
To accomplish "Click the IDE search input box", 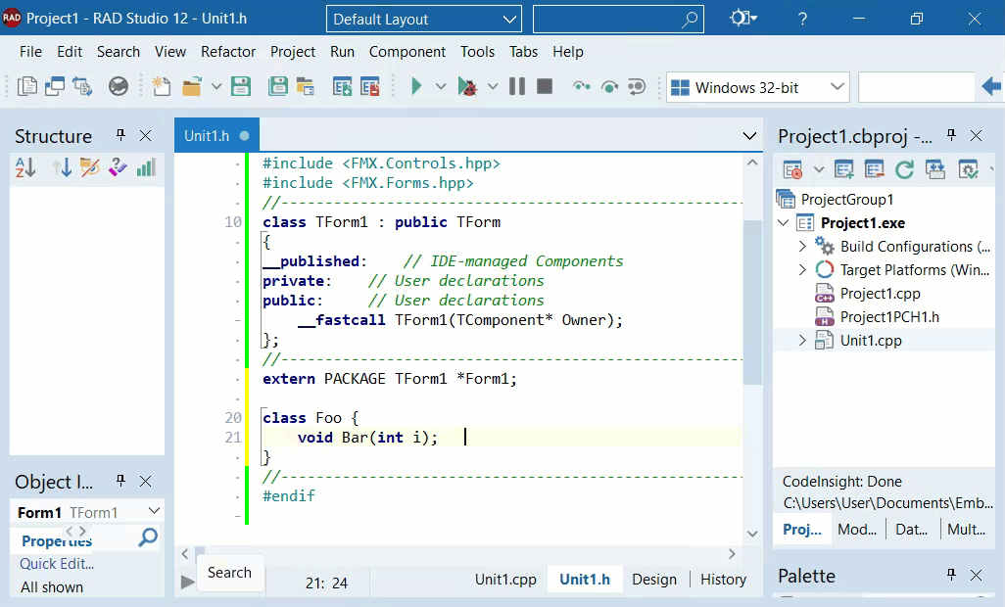I will [x=618, y=20].
